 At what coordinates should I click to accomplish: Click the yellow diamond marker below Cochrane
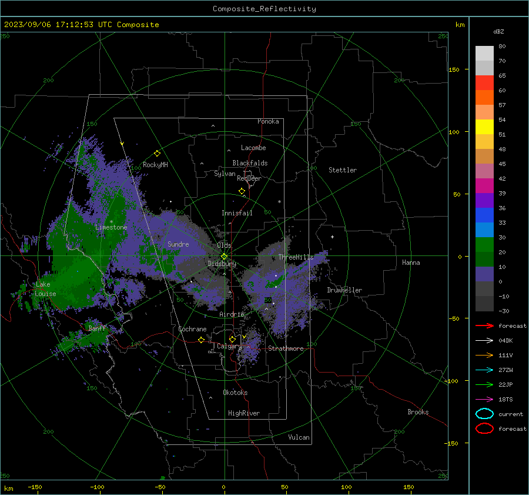[x=201, y=340]
